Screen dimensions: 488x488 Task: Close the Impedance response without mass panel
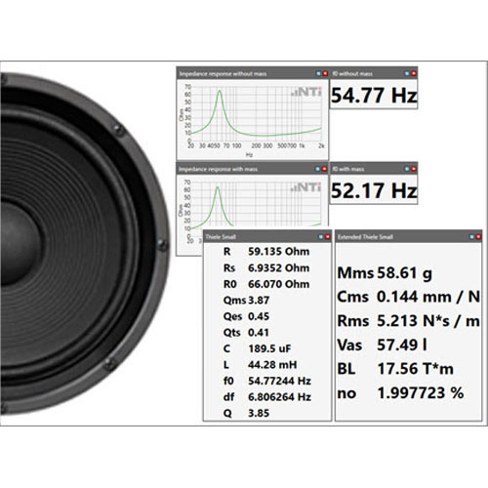pyautogui.click(x=325, y=74)
